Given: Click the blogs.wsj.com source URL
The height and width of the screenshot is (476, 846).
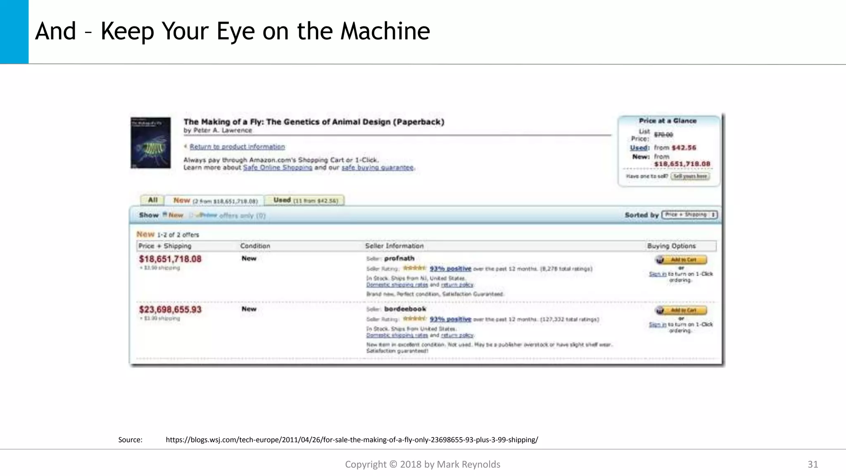Looking at the screenshot, I should (352, 440).
